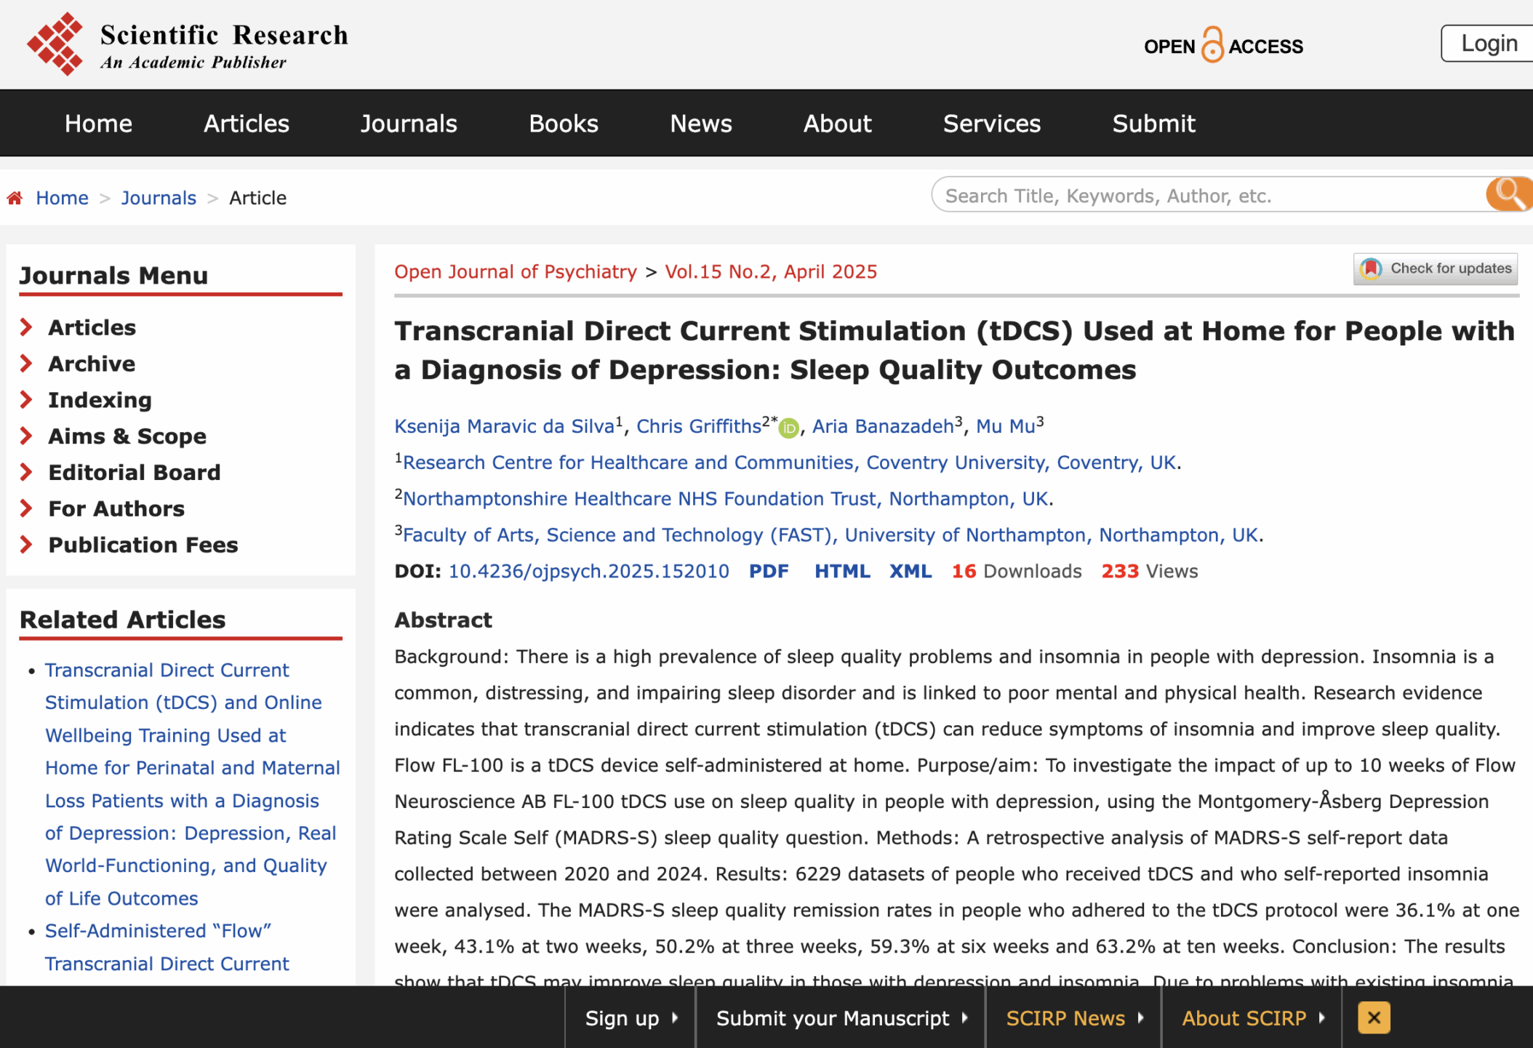The width and height of the screenshot is (1533, 1048).
Task: Open Vol.15 No.2, April 2025 issue link
Action: (x=771, y=272)
